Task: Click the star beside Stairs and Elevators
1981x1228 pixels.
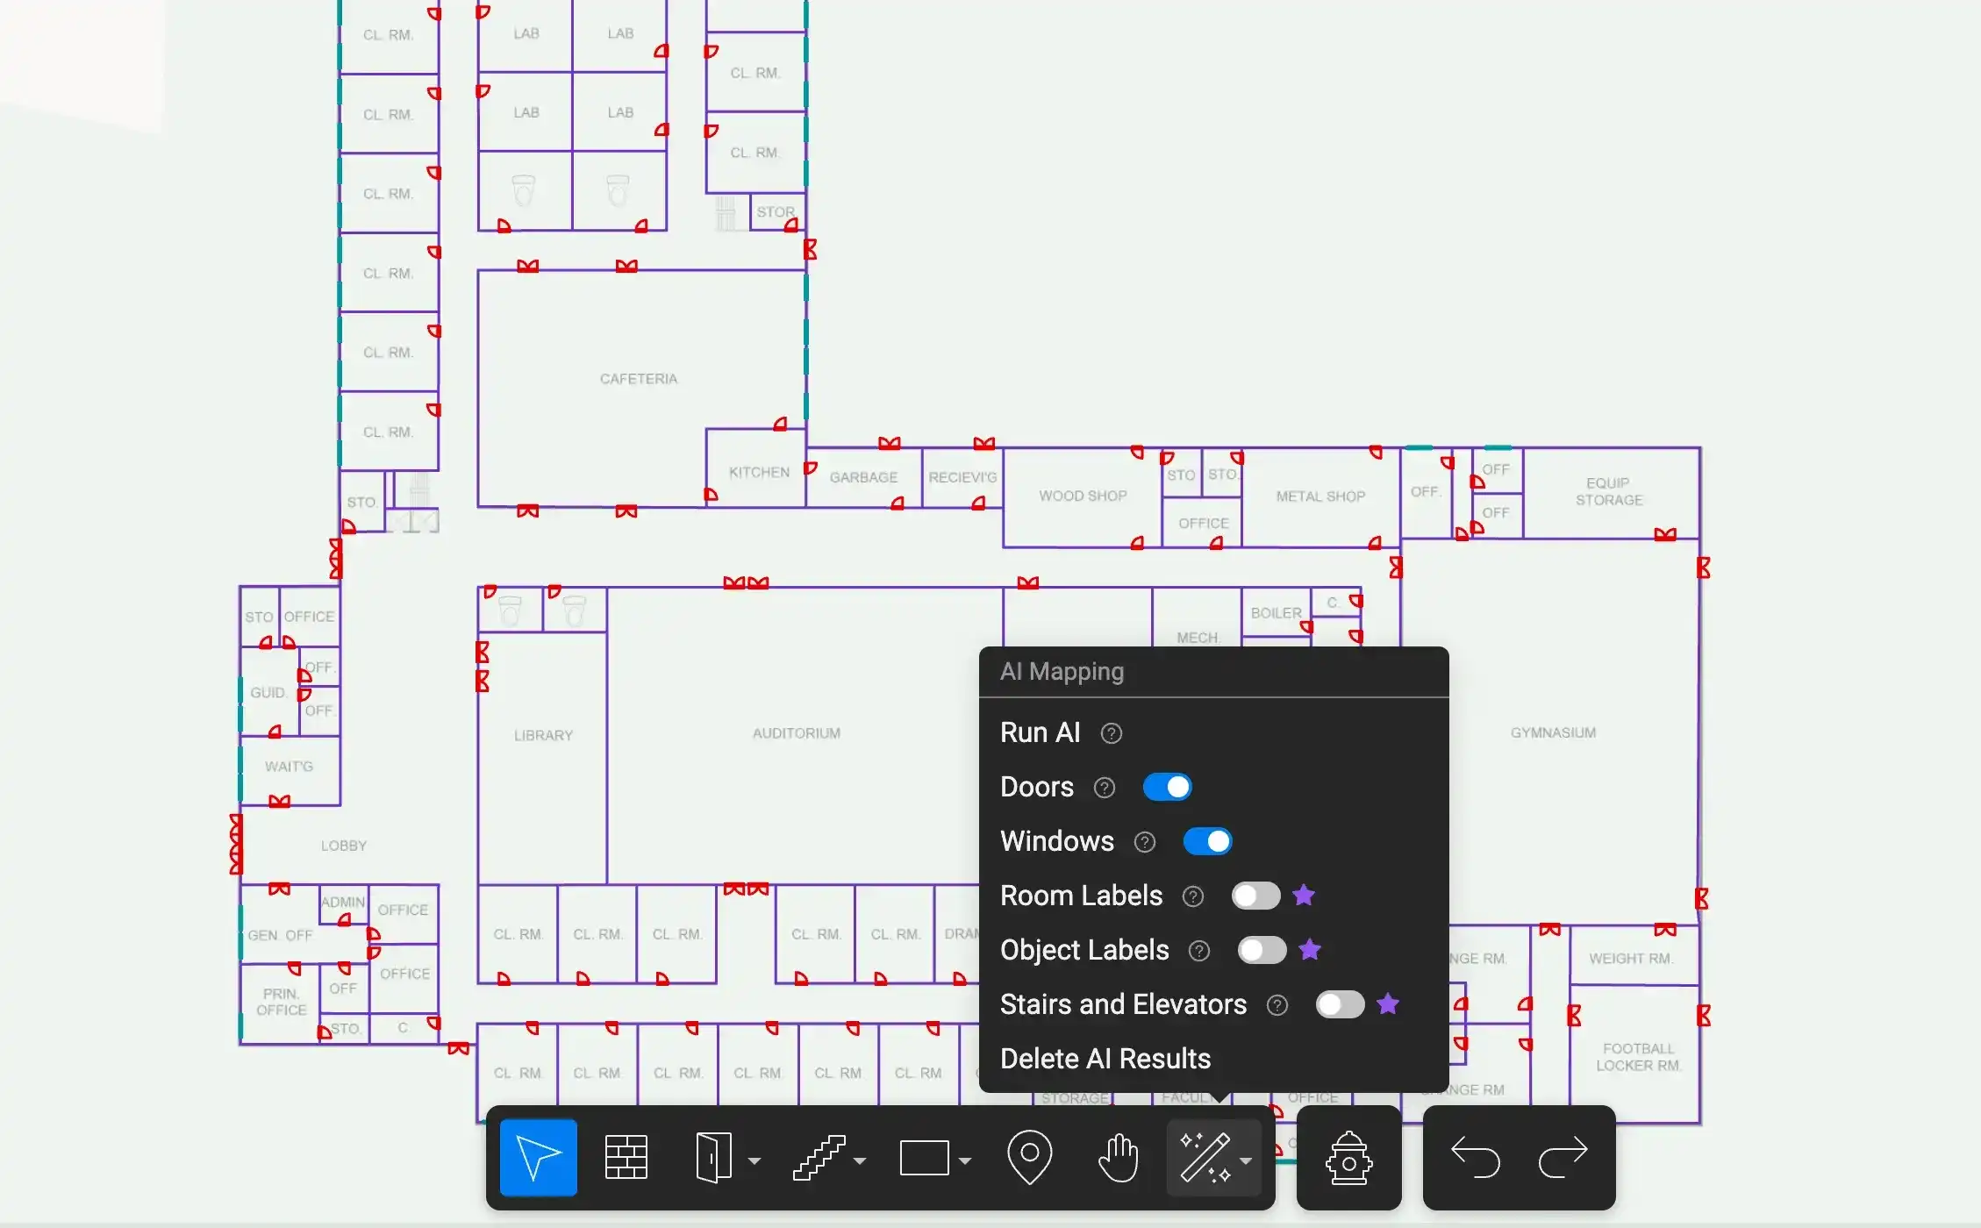Action: (1388, 1003)
